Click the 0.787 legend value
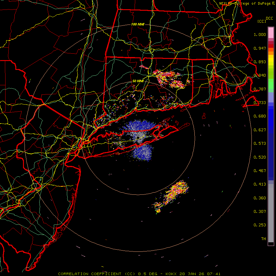276x276 pixels. pyautogui.click(x=260, y=89)
